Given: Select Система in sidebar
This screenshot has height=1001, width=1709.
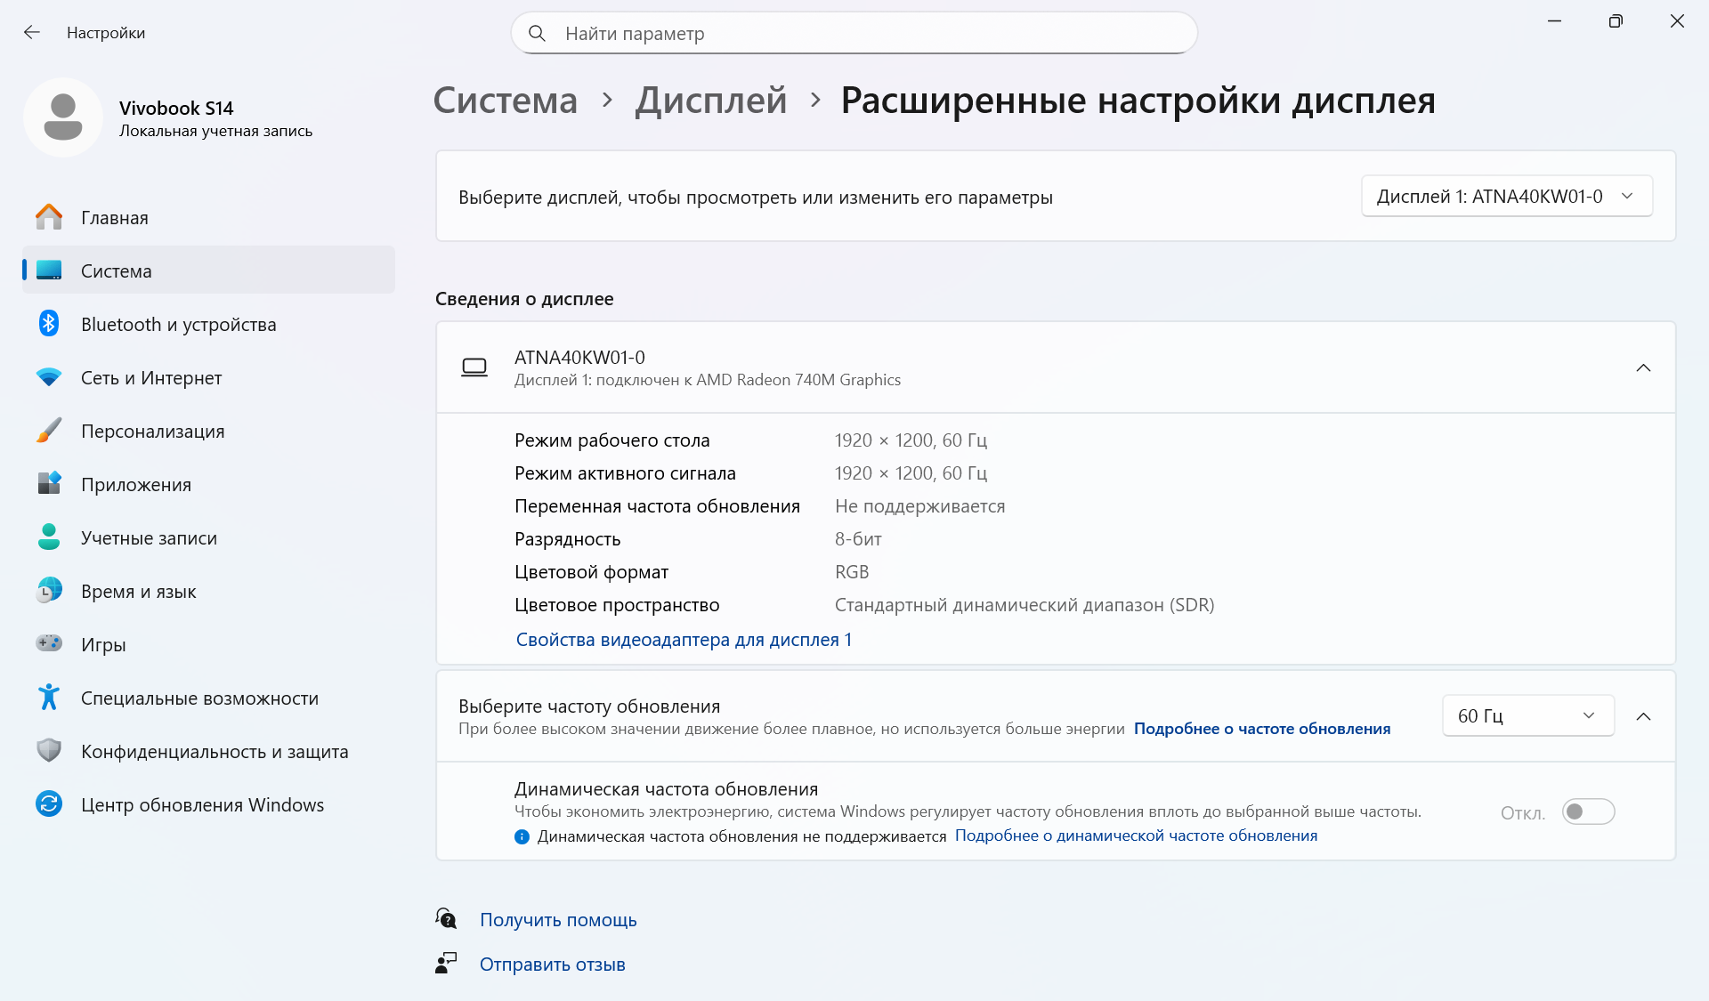Looking at the screenshot, I should [208, 270].
